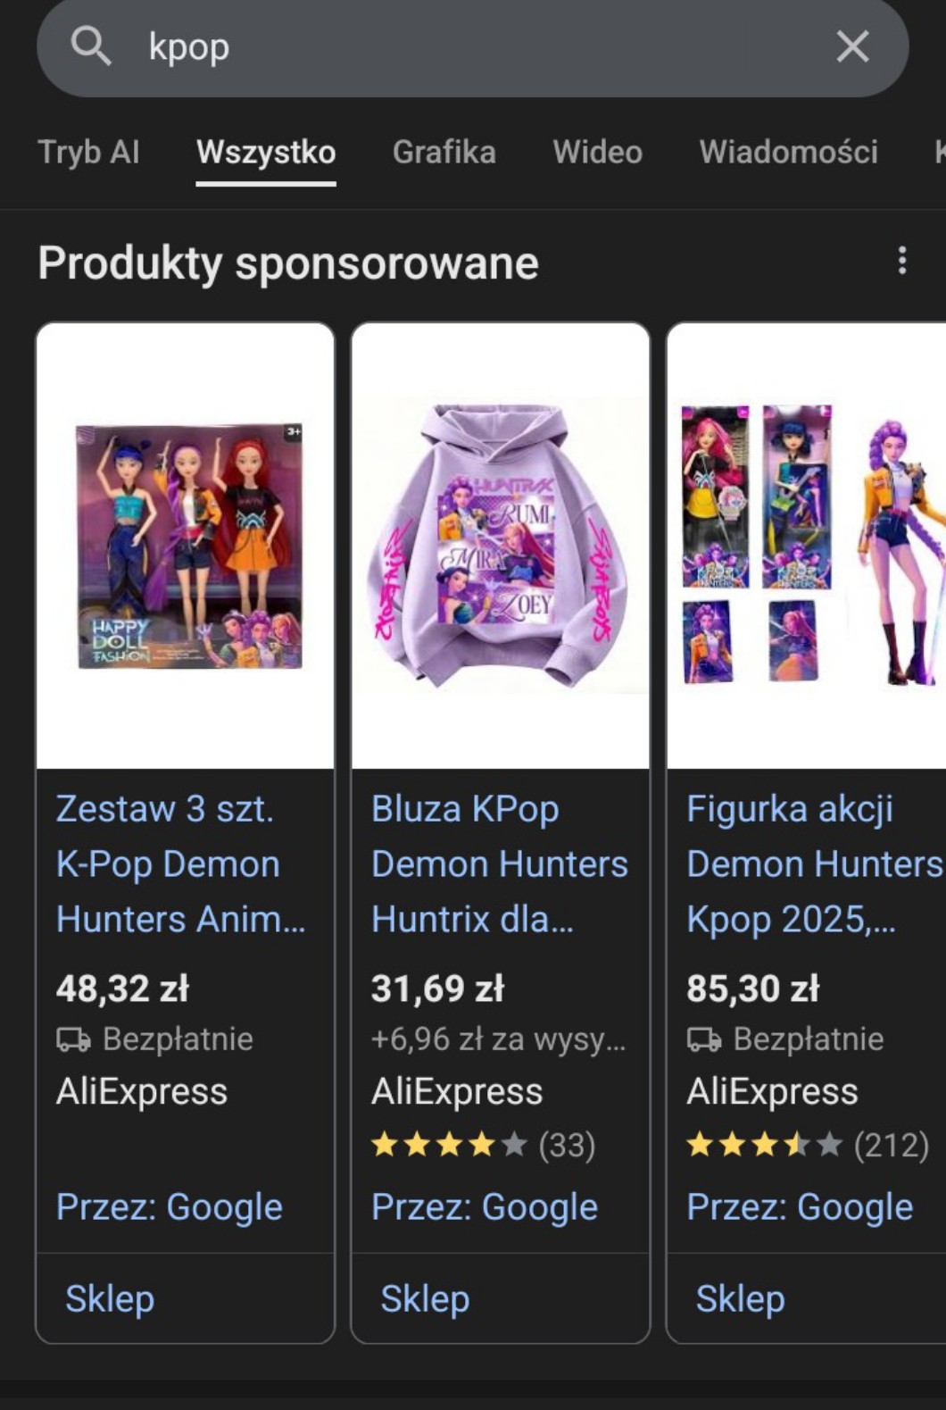Viewport: 946px width, 1410px height.
Task: Select the Wszystko tab
Action: (266, 152)
